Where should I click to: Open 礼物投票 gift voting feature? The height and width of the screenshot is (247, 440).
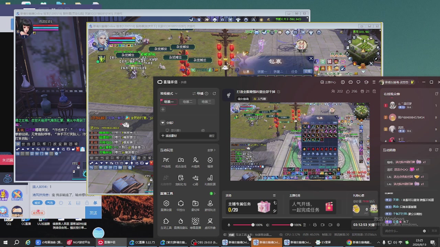pos(210,180)
